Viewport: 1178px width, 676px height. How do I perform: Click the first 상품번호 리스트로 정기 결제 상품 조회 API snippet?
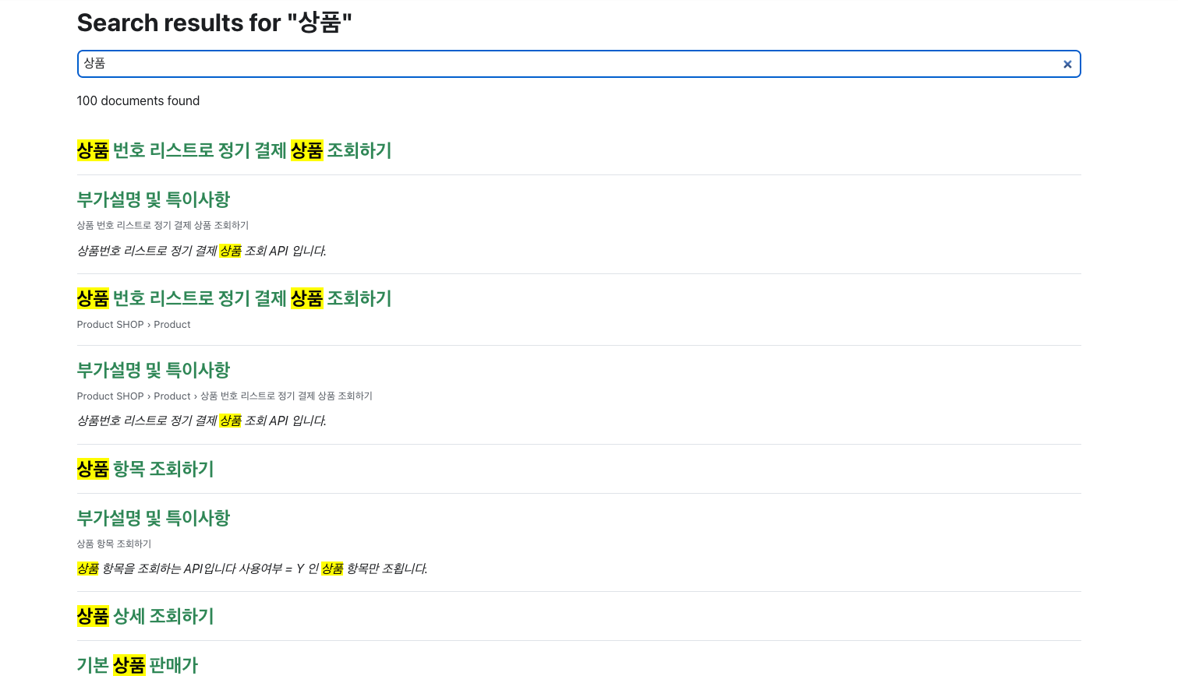(x=202, y=251)
